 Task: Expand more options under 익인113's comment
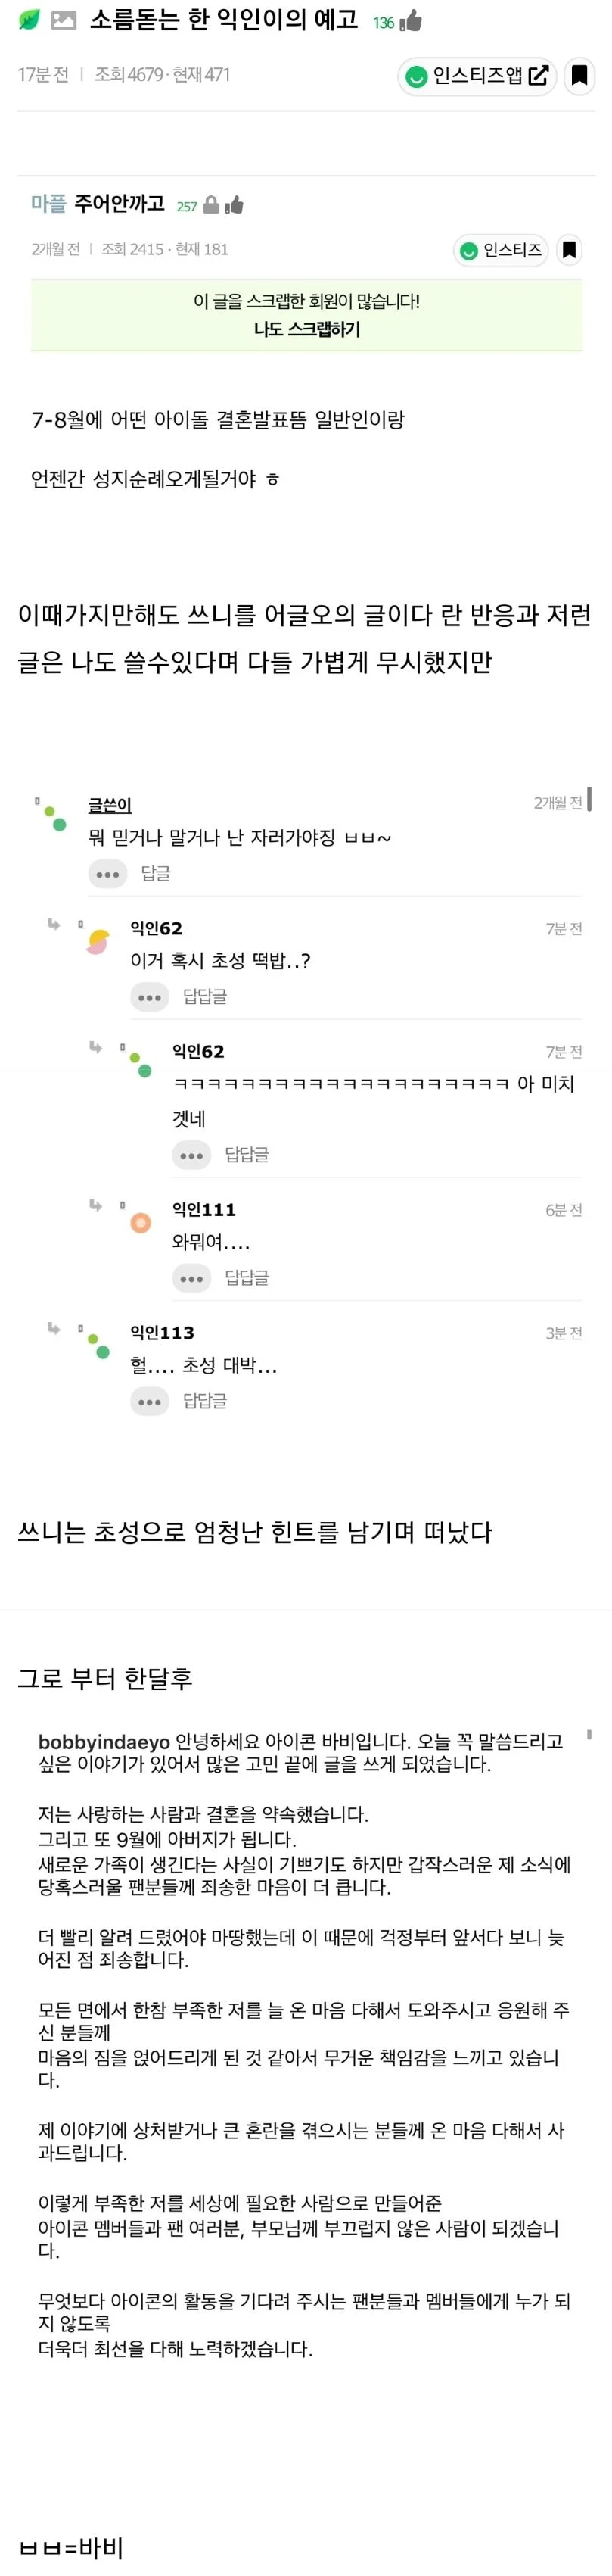coord(149,1402)
